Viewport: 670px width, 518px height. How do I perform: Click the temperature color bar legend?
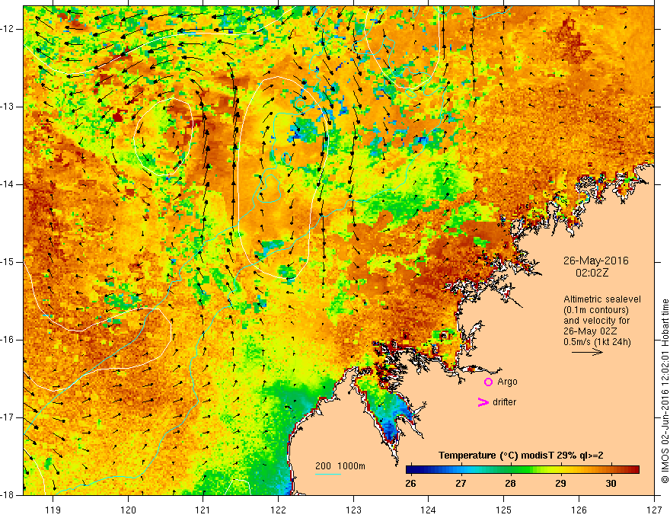pos(522,470)
